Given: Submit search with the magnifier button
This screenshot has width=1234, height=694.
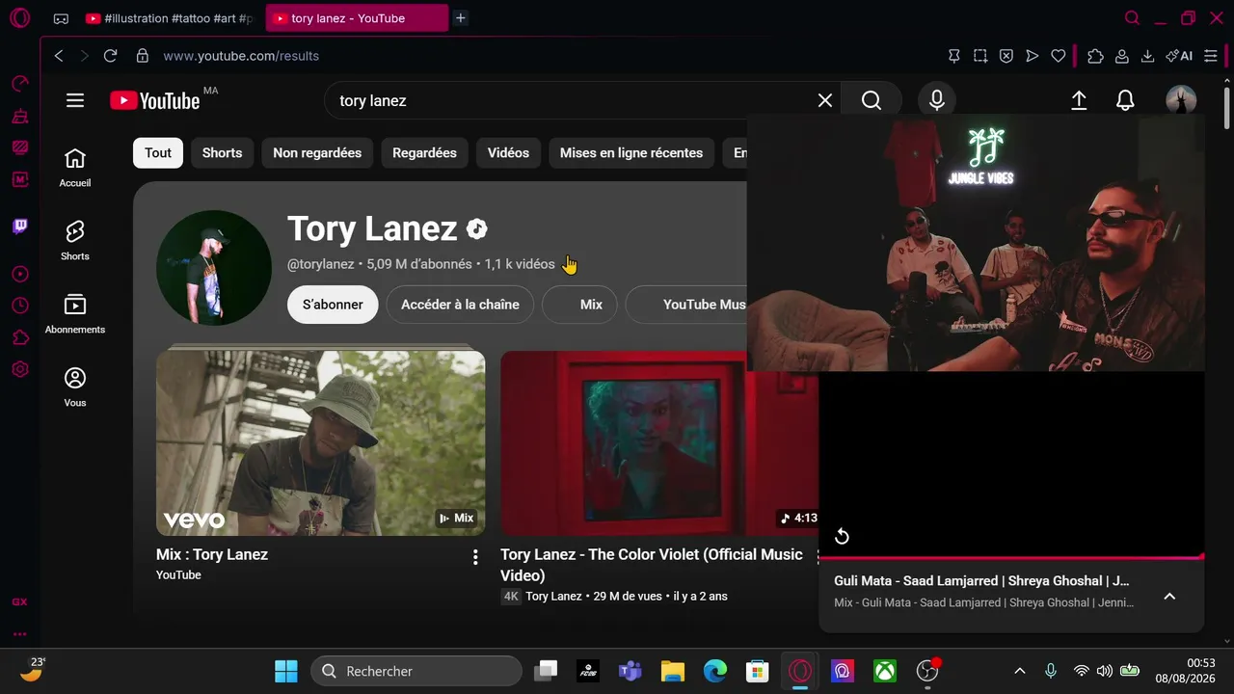Looking at the screenshot, I should point(872,100).
